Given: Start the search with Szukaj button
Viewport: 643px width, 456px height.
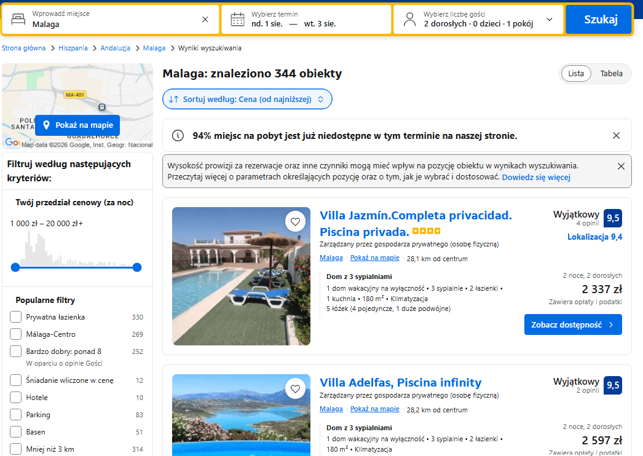Looking at the screenshot, I should point(599,19).
